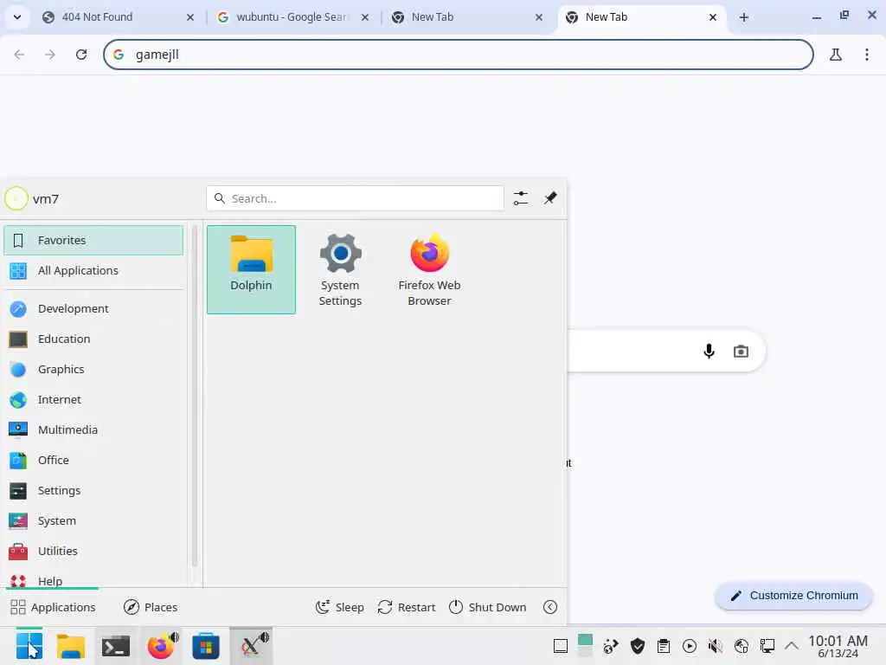This screenshot has height=665, width=886.
Task: Open the Help category
Action: (x=93, y=580)
